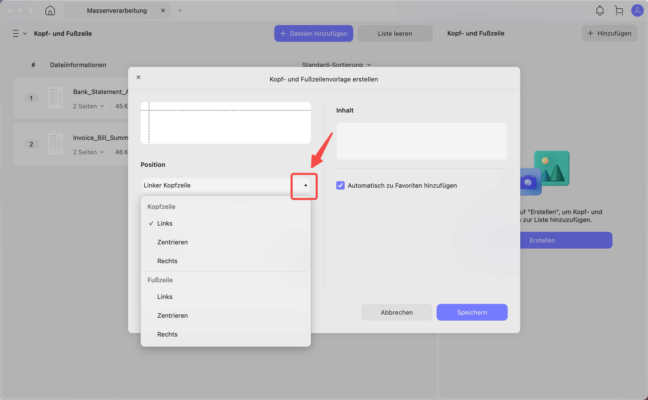Click into the Inhalt text field
This screenshot has height=400, width=648.
pos(422,141)
